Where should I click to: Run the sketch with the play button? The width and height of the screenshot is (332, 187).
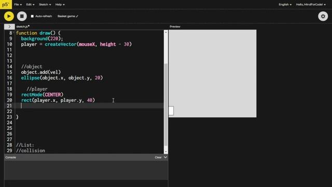point(9,16)
